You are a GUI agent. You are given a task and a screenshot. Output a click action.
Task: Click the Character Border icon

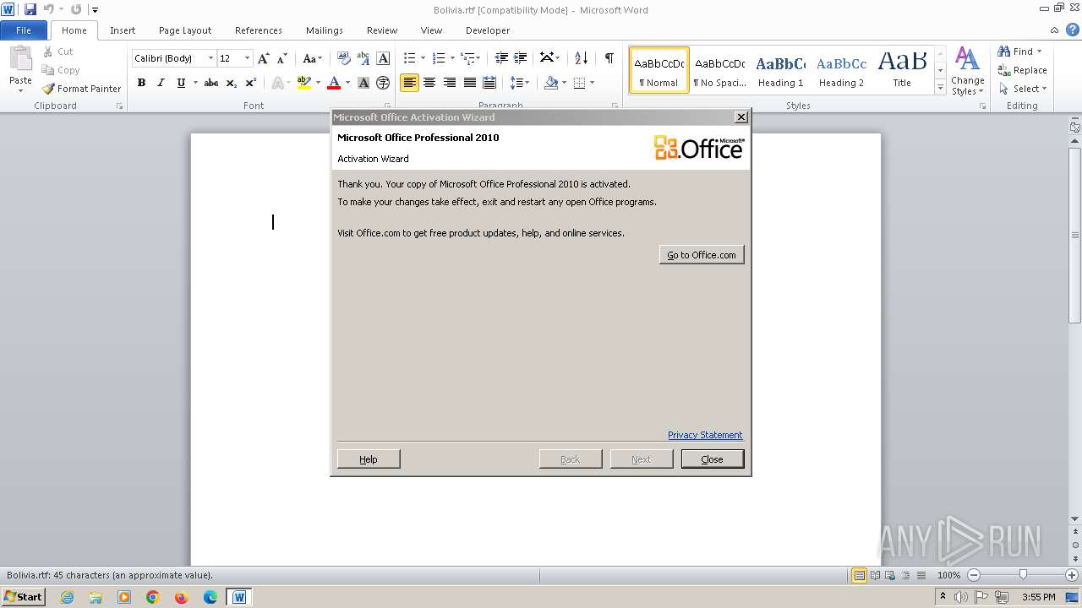383,58
